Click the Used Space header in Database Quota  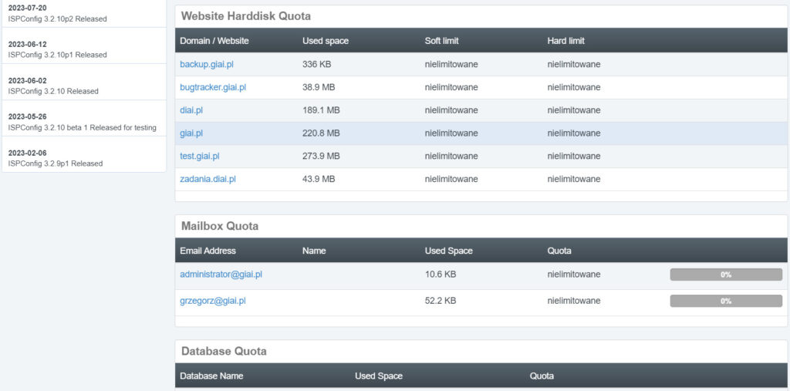pyautogui.click(x=379, y=376)
